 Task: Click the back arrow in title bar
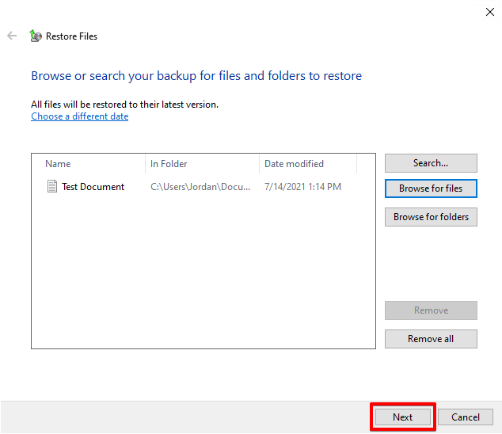[x=12, y=36]
